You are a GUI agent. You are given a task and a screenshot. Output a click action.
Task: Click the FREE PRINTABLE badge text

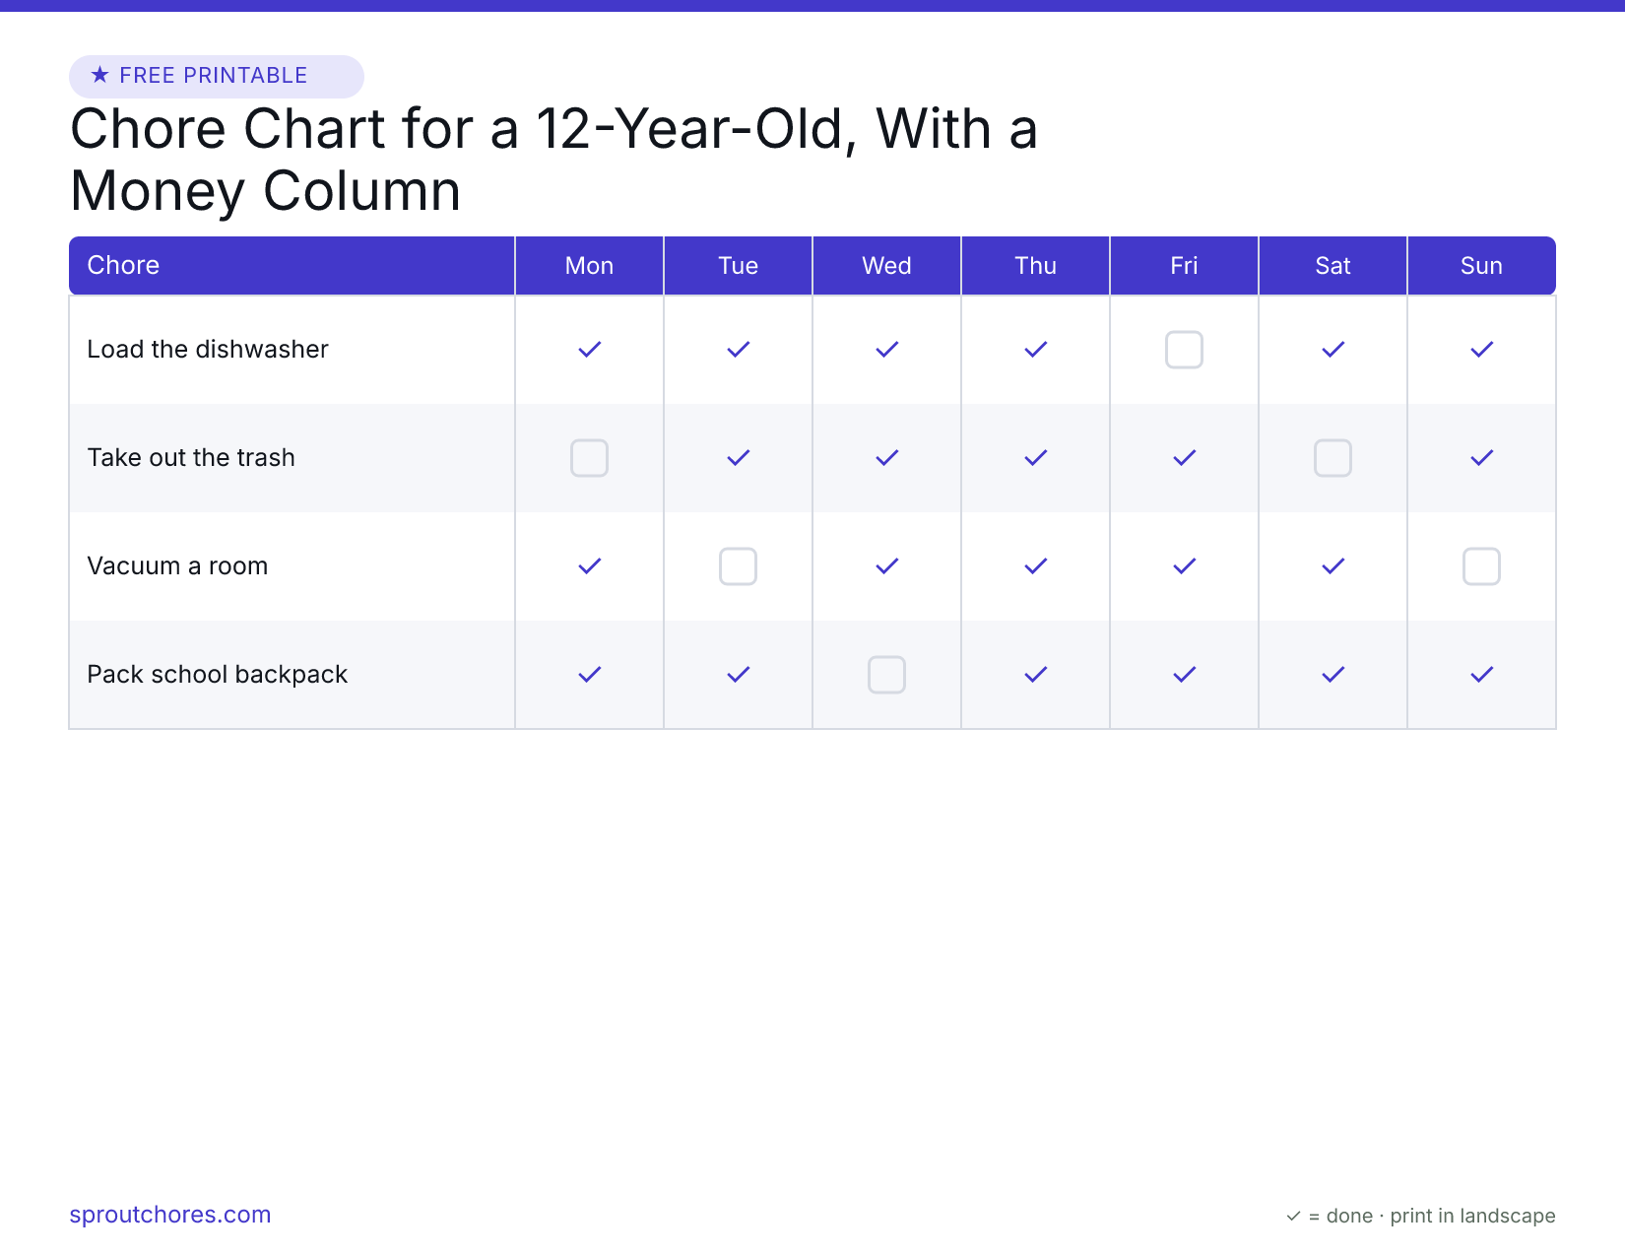click(214, 76)
